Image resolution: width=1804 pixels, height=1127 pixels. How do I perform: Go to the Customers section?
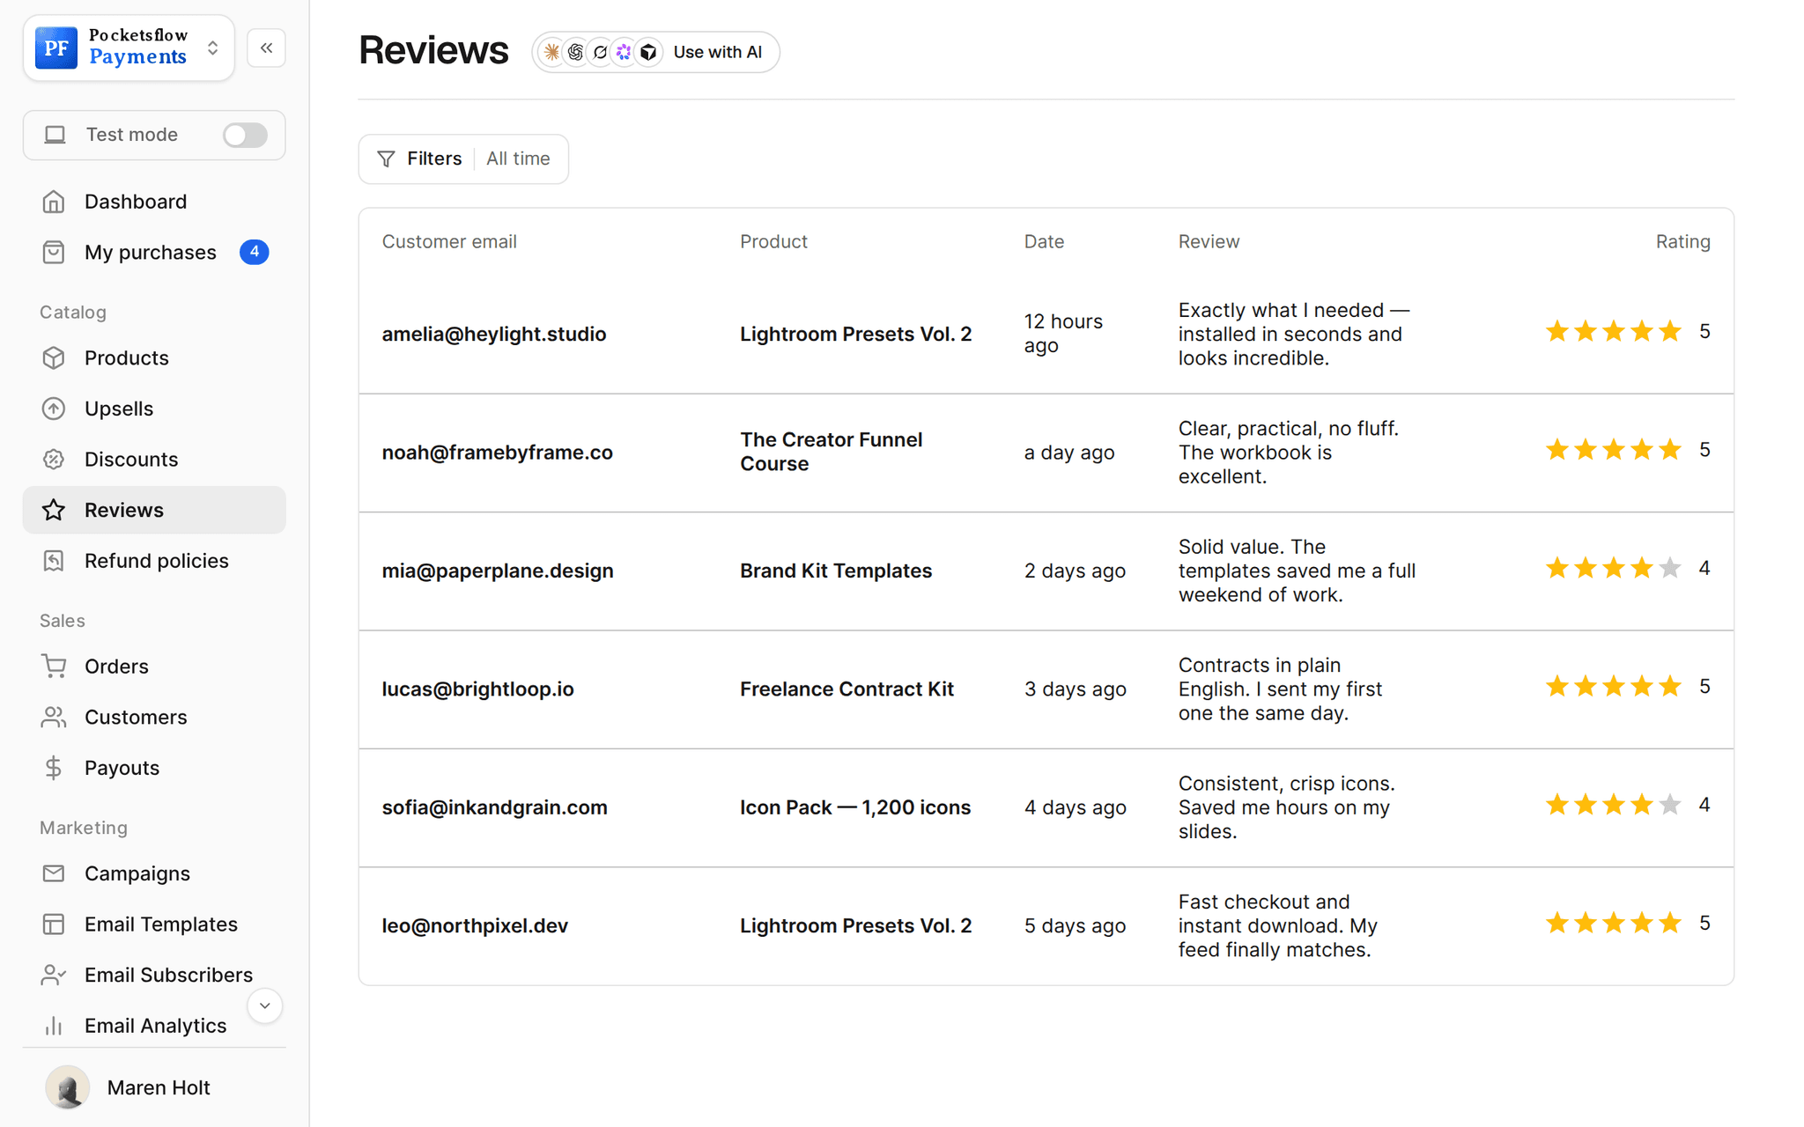point(154,718)
